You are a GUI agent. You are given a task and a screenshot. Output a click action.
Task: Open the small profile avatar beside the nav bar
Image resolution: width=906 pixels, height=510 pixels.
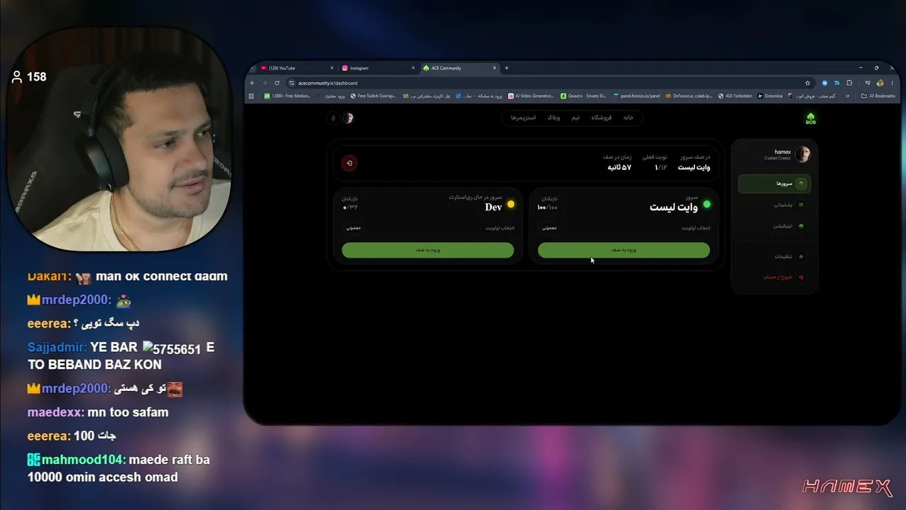(348, 118)
